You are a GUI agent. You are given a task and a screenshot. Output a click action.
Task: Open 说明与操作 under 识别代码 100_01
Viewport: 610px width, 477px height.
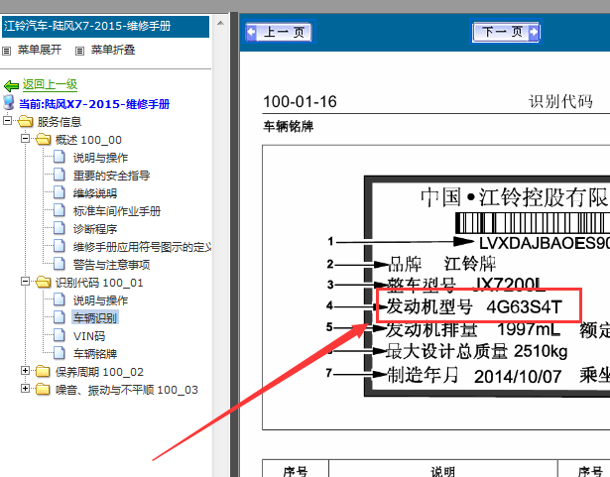[100, 300]
